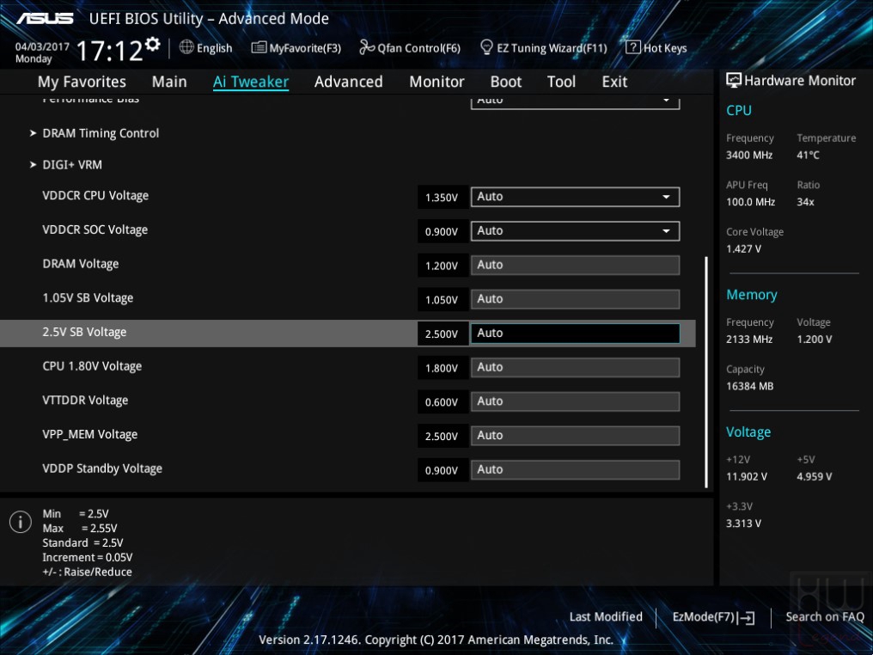Click the 3400 MHz CPU frequency value

[x=749, y=156]
